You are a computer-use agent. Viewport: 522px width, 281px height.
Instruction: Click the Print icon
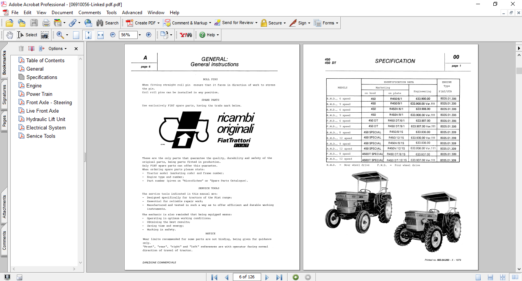click(x=46, y=23)
